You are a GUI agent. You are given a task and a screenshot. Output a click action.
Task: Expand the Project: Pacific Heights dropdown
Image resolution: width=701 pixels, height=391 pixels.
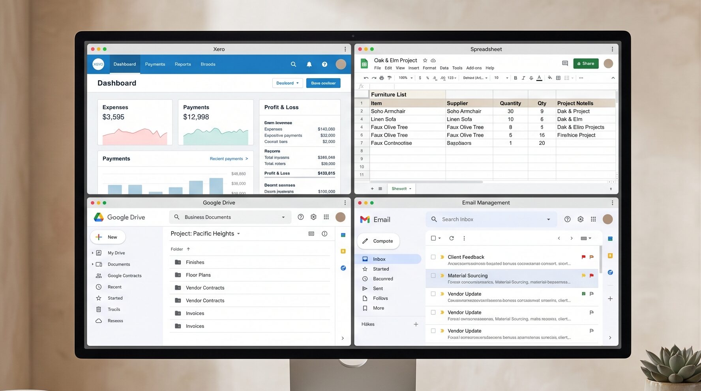pyautogui.click(x=238, y=234)
